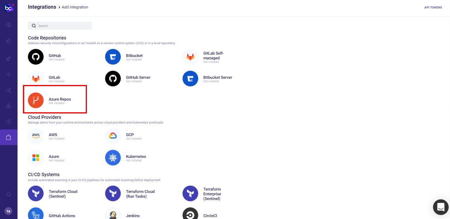Image resolution: width=450 pixels, height=219 pixels.
Task: Open the code brackets icon in the sidebar
Action: click(x=9, y=74)
